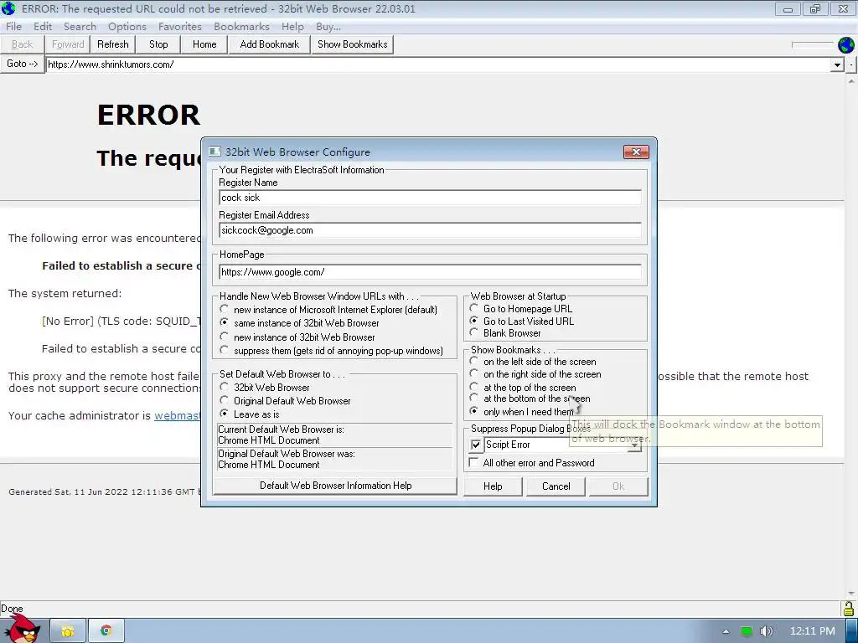
Task: Open the Angry Birds start button
Action: [x=23, y=630]
